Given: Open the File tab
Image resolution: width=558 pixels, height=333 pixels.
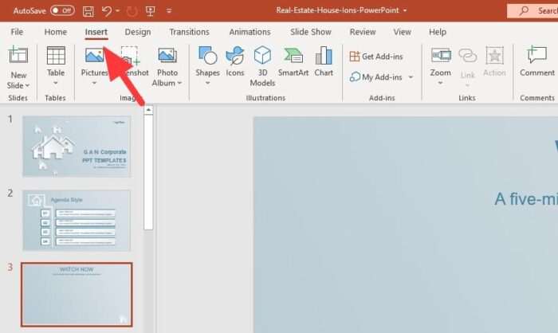Looking at the screenshot, I should point(17,32).
